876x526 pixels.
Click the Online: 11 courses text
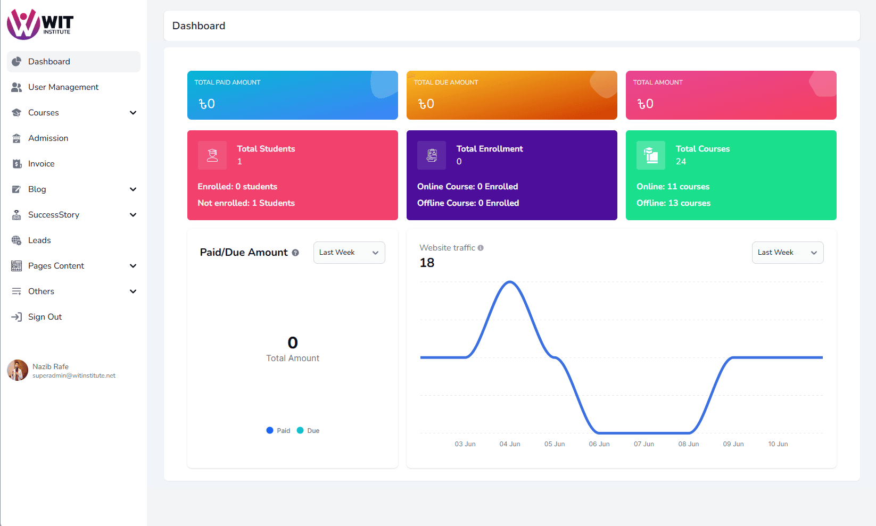point(673,187)
